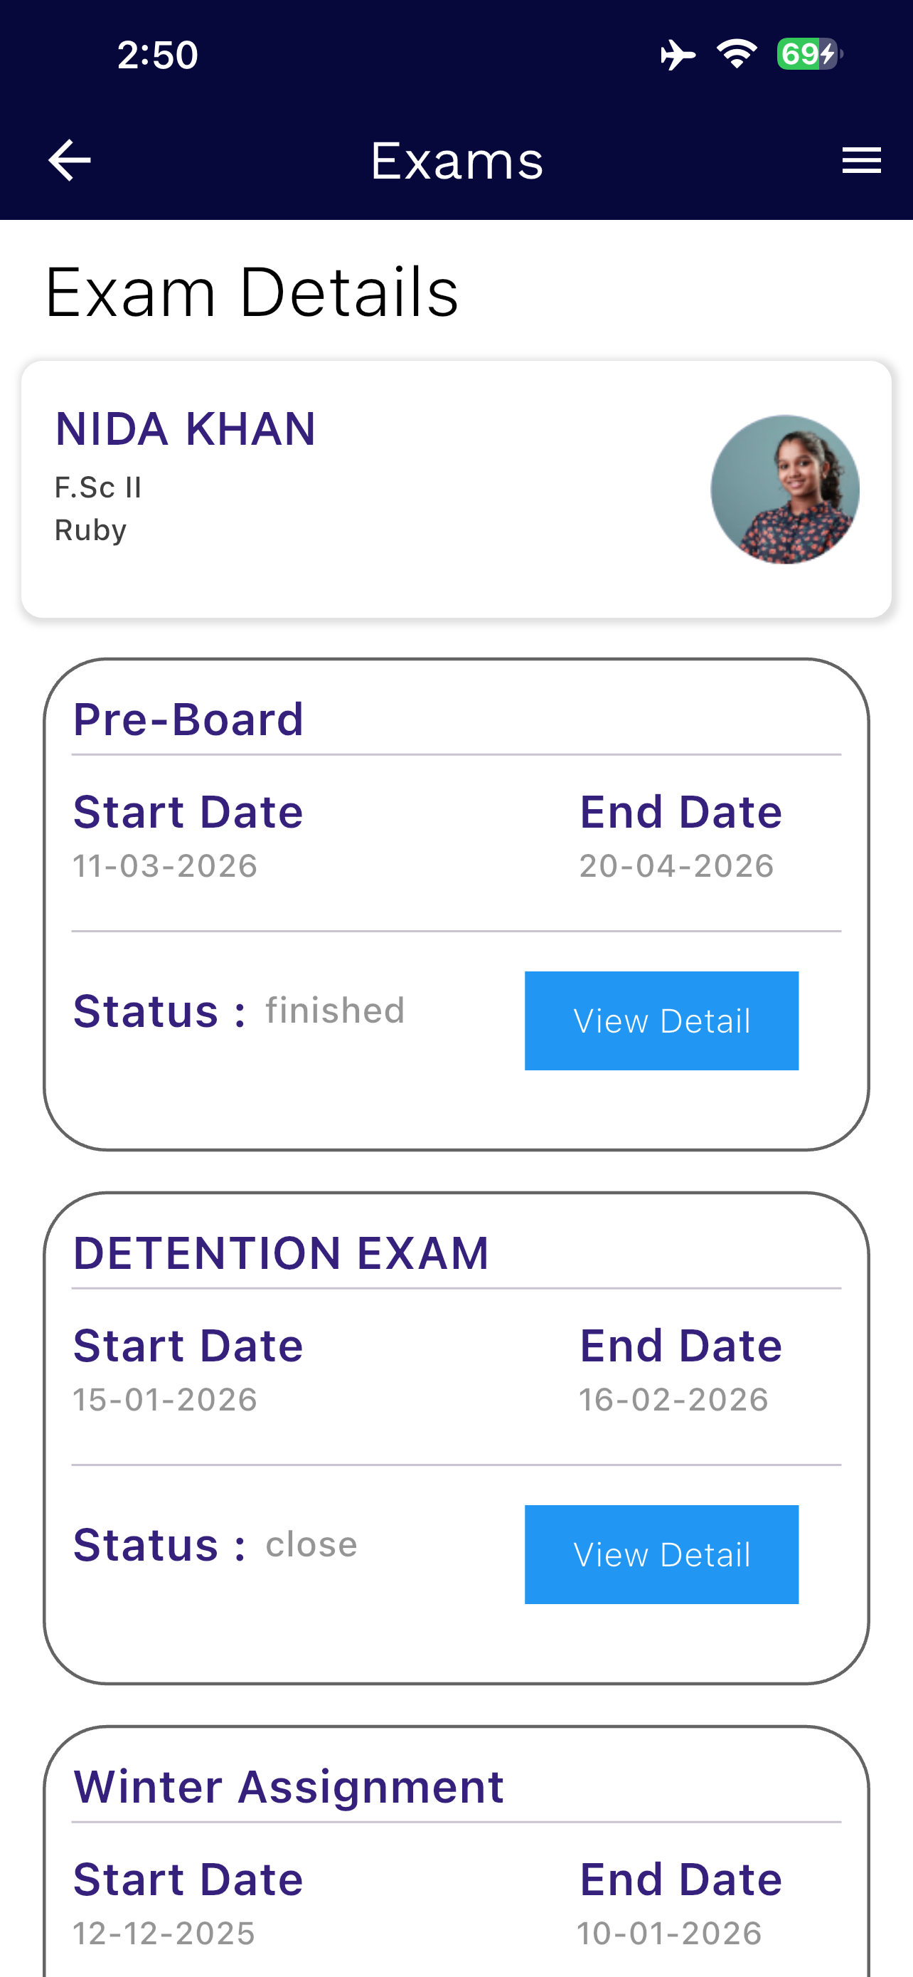The width and height of the screenshot is (913, 1977).
Task: Tap the Exams header title
Action: [457, 160]
